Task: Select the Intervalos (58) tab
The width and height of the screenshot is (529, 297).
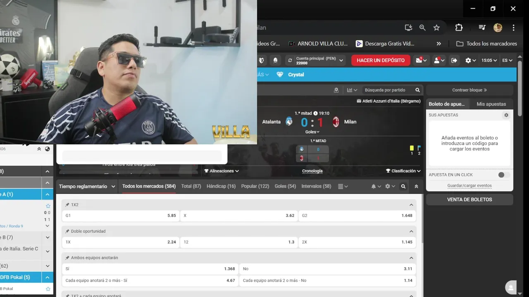Action: tap(316, 186)
